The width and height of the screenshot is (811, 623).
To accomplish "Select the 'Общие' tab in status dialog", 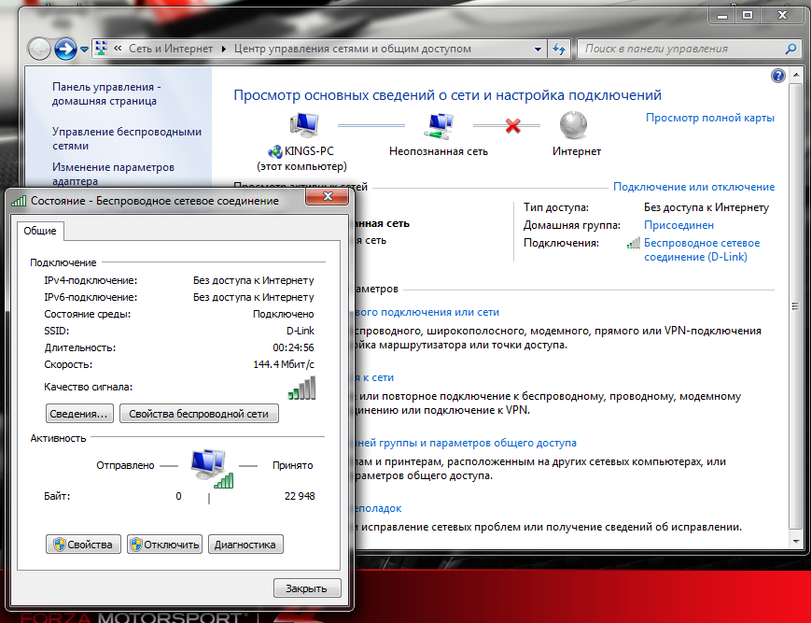I will point(40,231).
